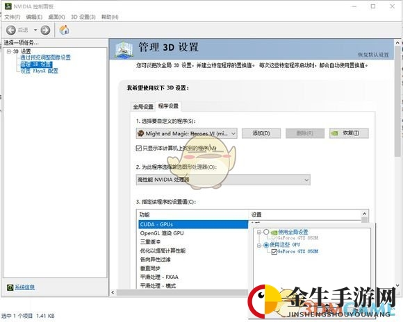Click the 恢复(T) button

pyautogui.click(x=349, y=133)
